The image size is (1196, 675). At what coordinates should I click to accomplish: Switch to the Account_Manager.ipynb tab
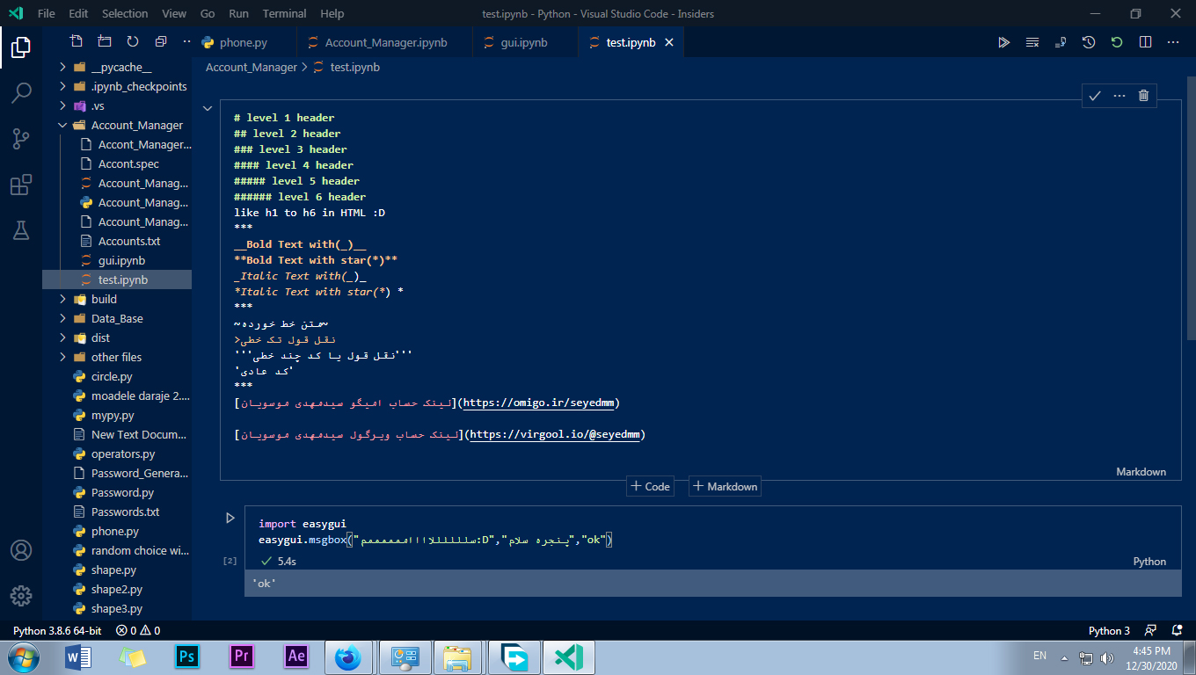coord(386,42)
